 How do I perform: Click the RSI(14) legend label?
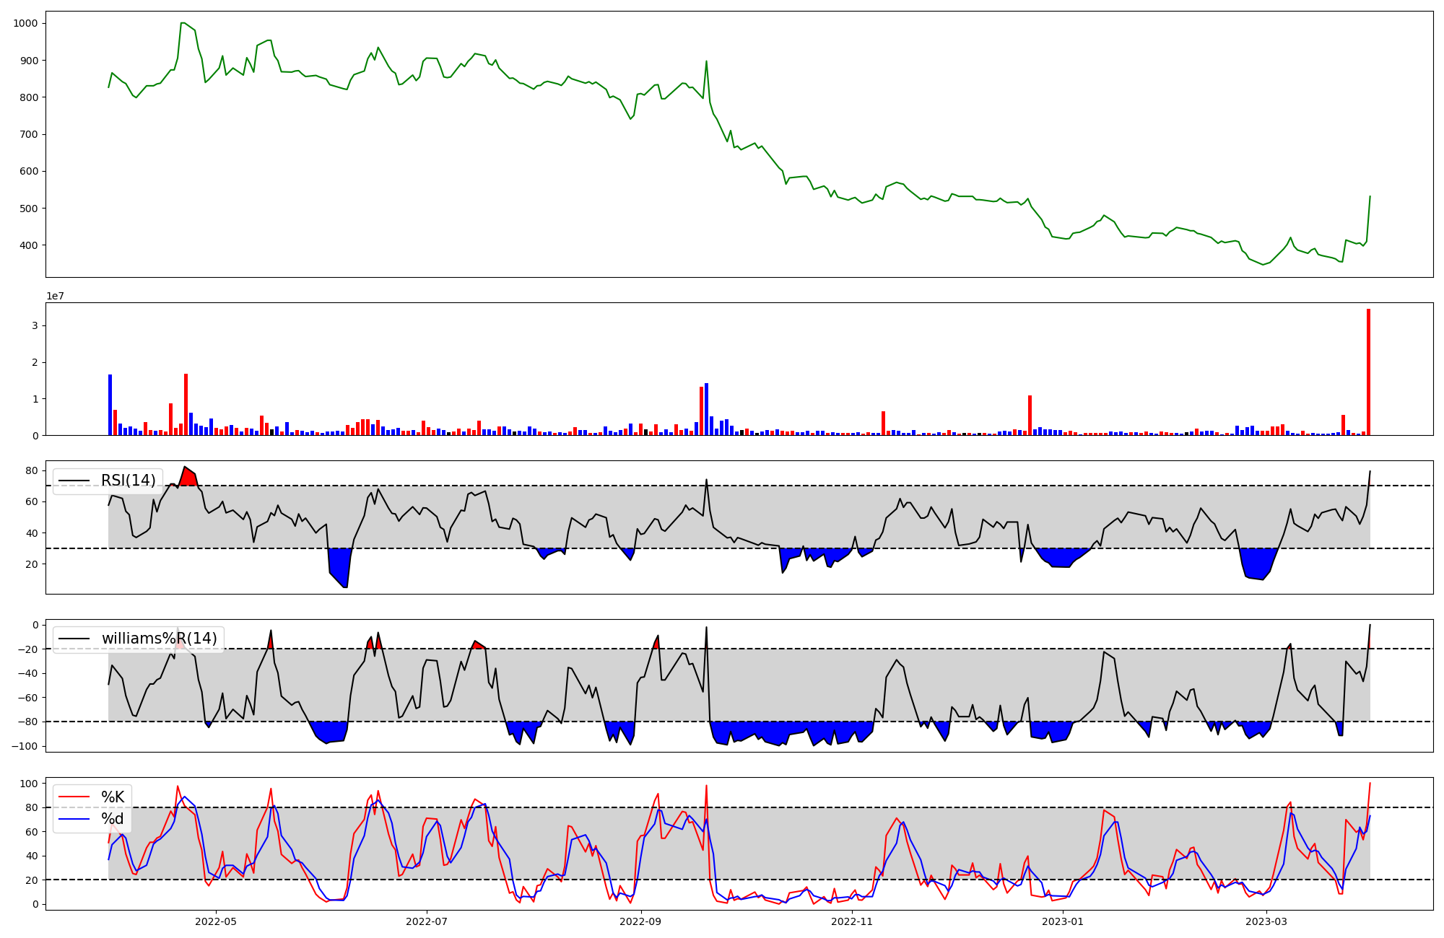pos(128,481)
